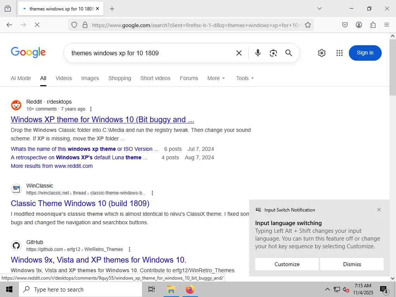396x297 pixels.
Task: Go back to previous page
Action: 9,25
